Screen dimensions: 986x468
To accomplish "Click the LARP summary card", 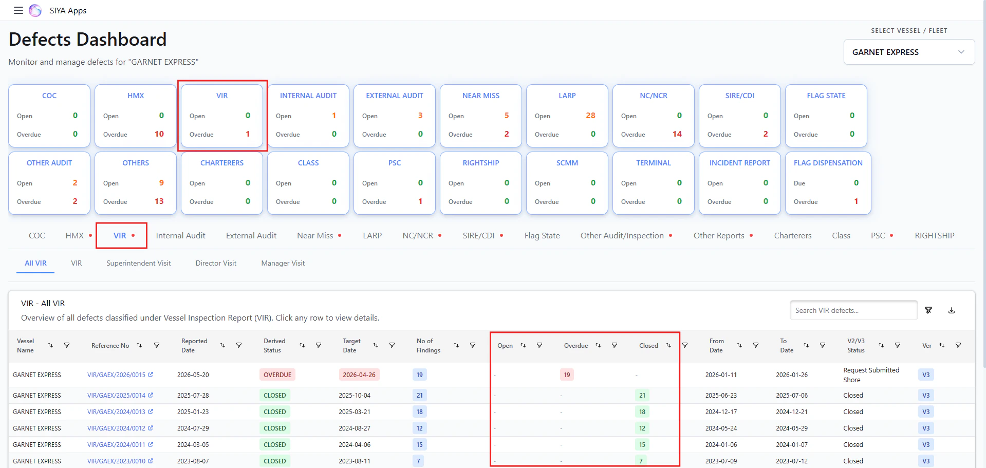I will [567, 116].
